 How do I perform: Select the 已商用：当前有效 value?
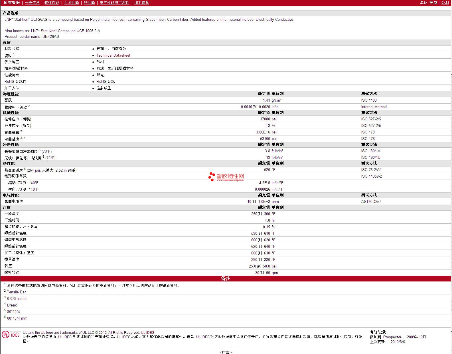[x=111, y=49]
